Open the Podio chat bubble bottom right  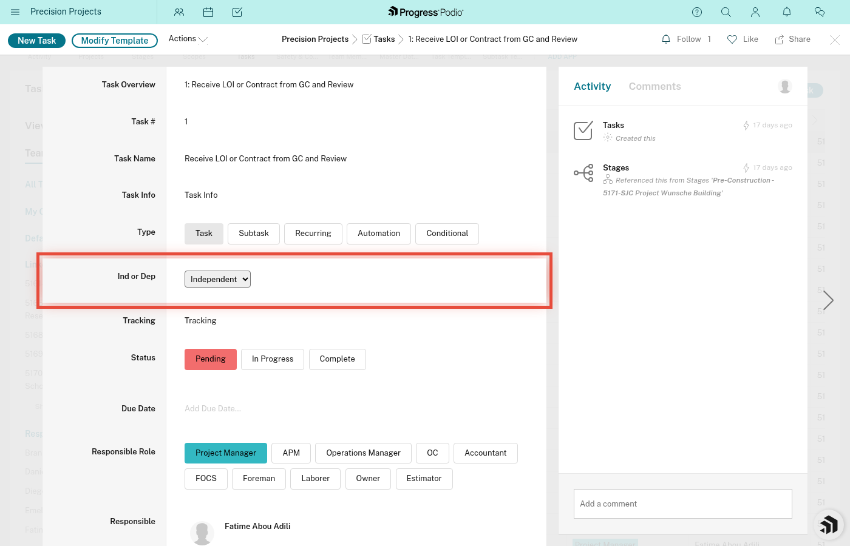tap(829, 525)
